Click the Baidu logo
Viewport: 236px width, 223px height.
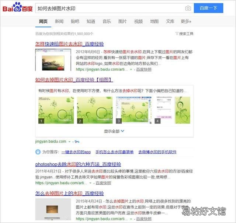pyautogui.click(x=18, y=7)
